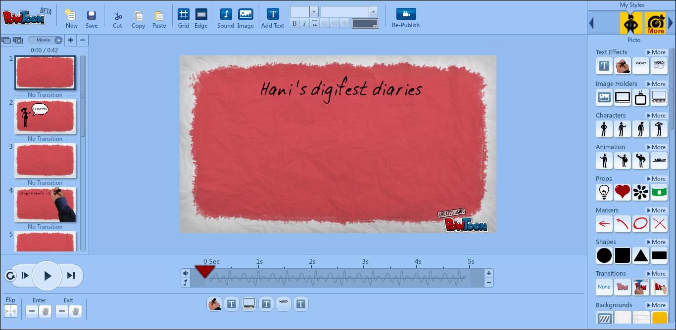Select the Picto style tab
676x330 pixels.
click(x=631, y=23)
